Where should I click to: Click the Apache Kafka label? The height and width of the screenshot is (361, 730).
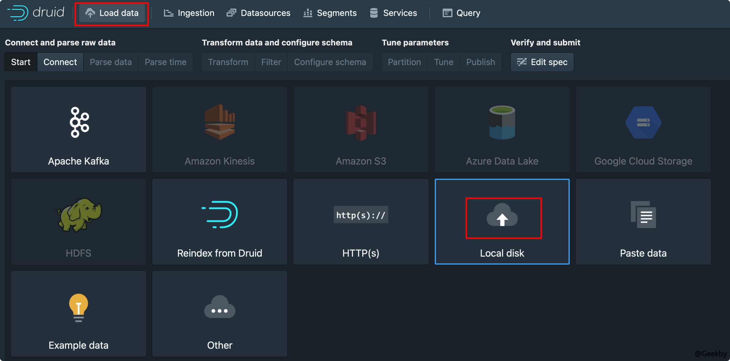click(79, 161)
